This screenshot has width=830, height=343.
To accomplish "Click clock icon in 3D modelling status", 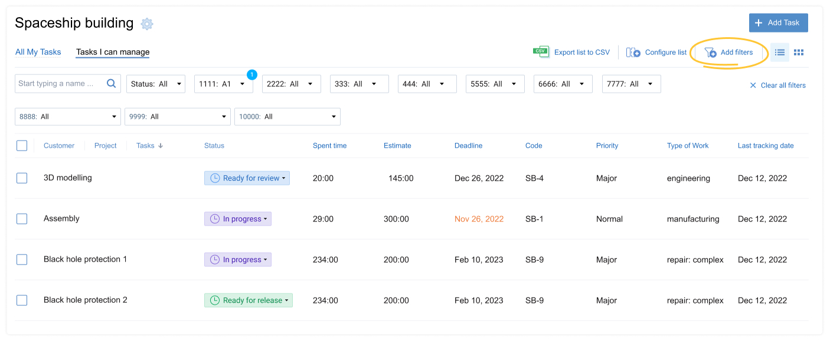I will [215, 178].
